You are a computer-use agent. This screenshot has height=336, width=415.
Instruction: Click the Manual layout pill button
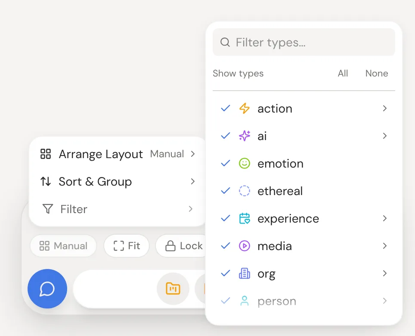63,246
